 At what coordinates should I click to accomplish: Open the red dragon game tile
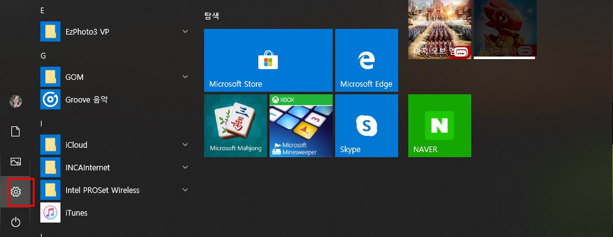coord(505,30)
